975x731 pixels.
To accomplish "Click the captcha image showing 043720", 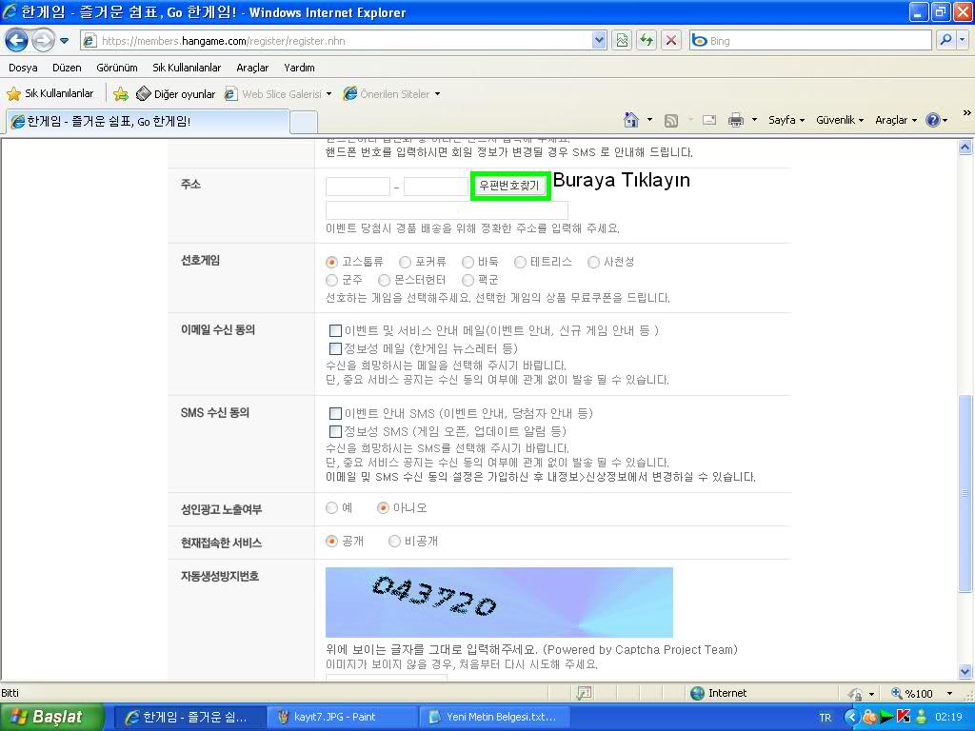I will click(x=499, y=602).
